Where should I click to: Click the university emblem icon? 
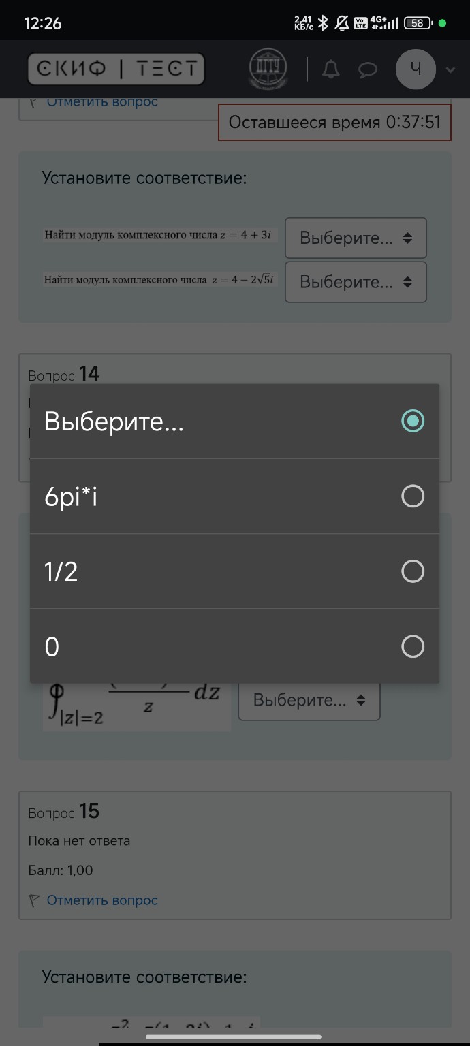(268, 68)
